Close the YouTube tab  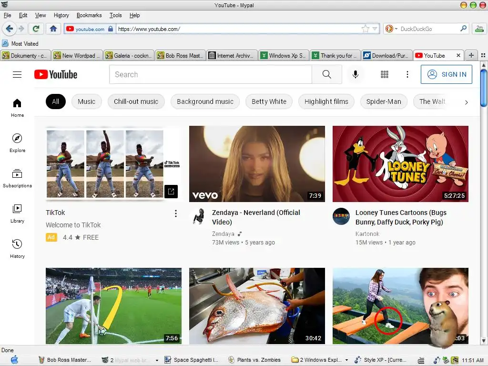click(458, 55)
